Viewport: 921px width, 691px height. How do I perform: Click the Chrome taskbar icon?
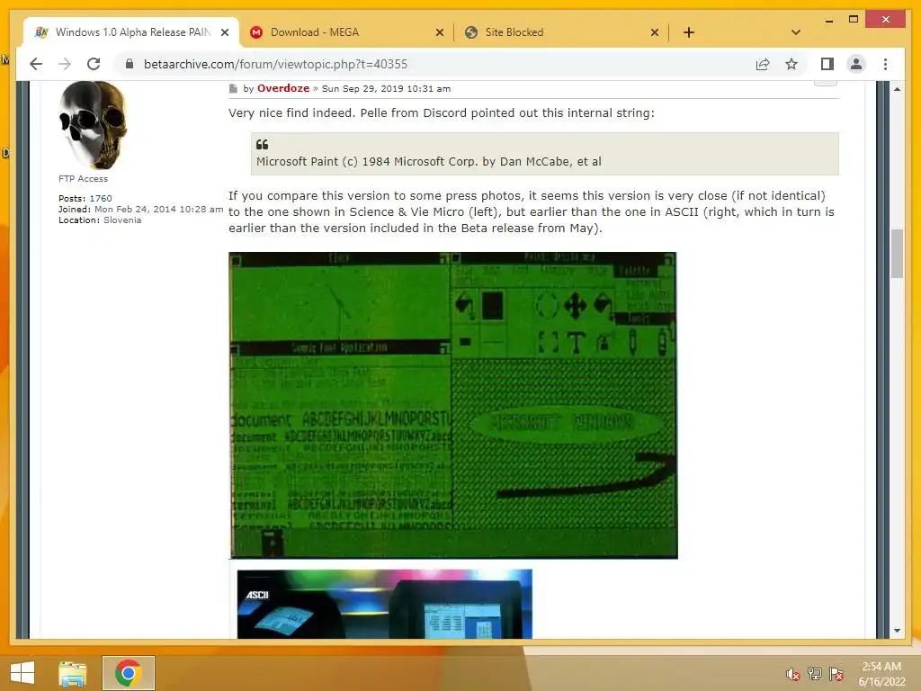pos(128,673)
